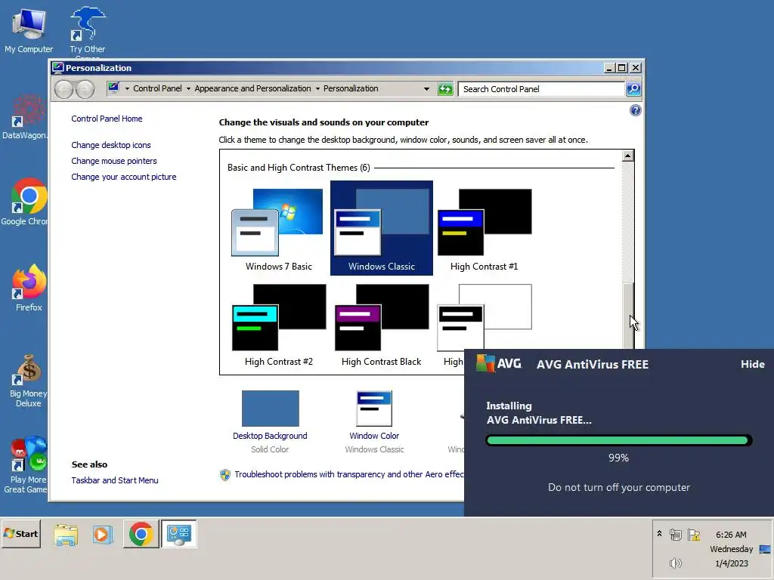Image resolution: width=774 pixels, height=580 pixels.
Task: Launch Firefox from the desktop
Action: [29, 288]
